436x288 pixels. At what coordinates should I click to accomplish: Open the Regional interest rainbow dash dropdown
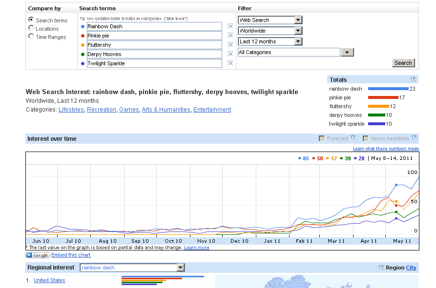pyautogui.click(x=132, y=268)
